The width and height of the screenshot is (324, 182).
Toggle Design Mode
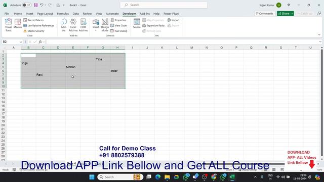point(105,25)
